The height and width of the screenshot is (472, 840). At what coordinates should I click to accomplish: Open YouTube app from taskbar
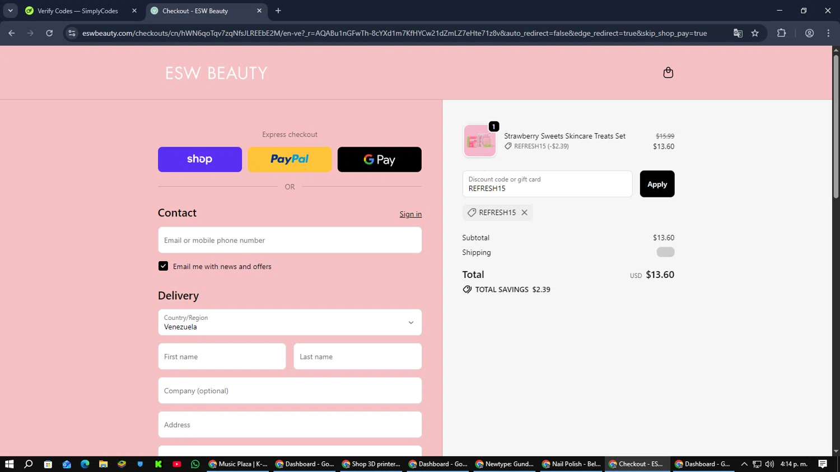(x=177, y=464)
